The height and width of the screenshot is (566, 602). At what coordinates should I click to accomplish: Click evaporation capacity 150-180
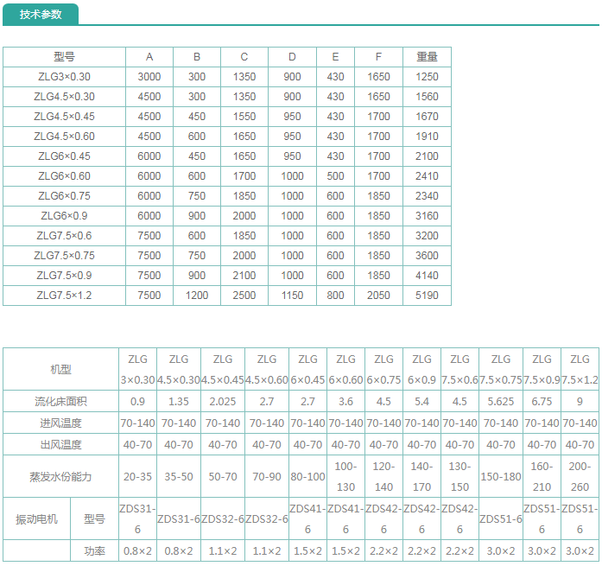pos(501,477)
